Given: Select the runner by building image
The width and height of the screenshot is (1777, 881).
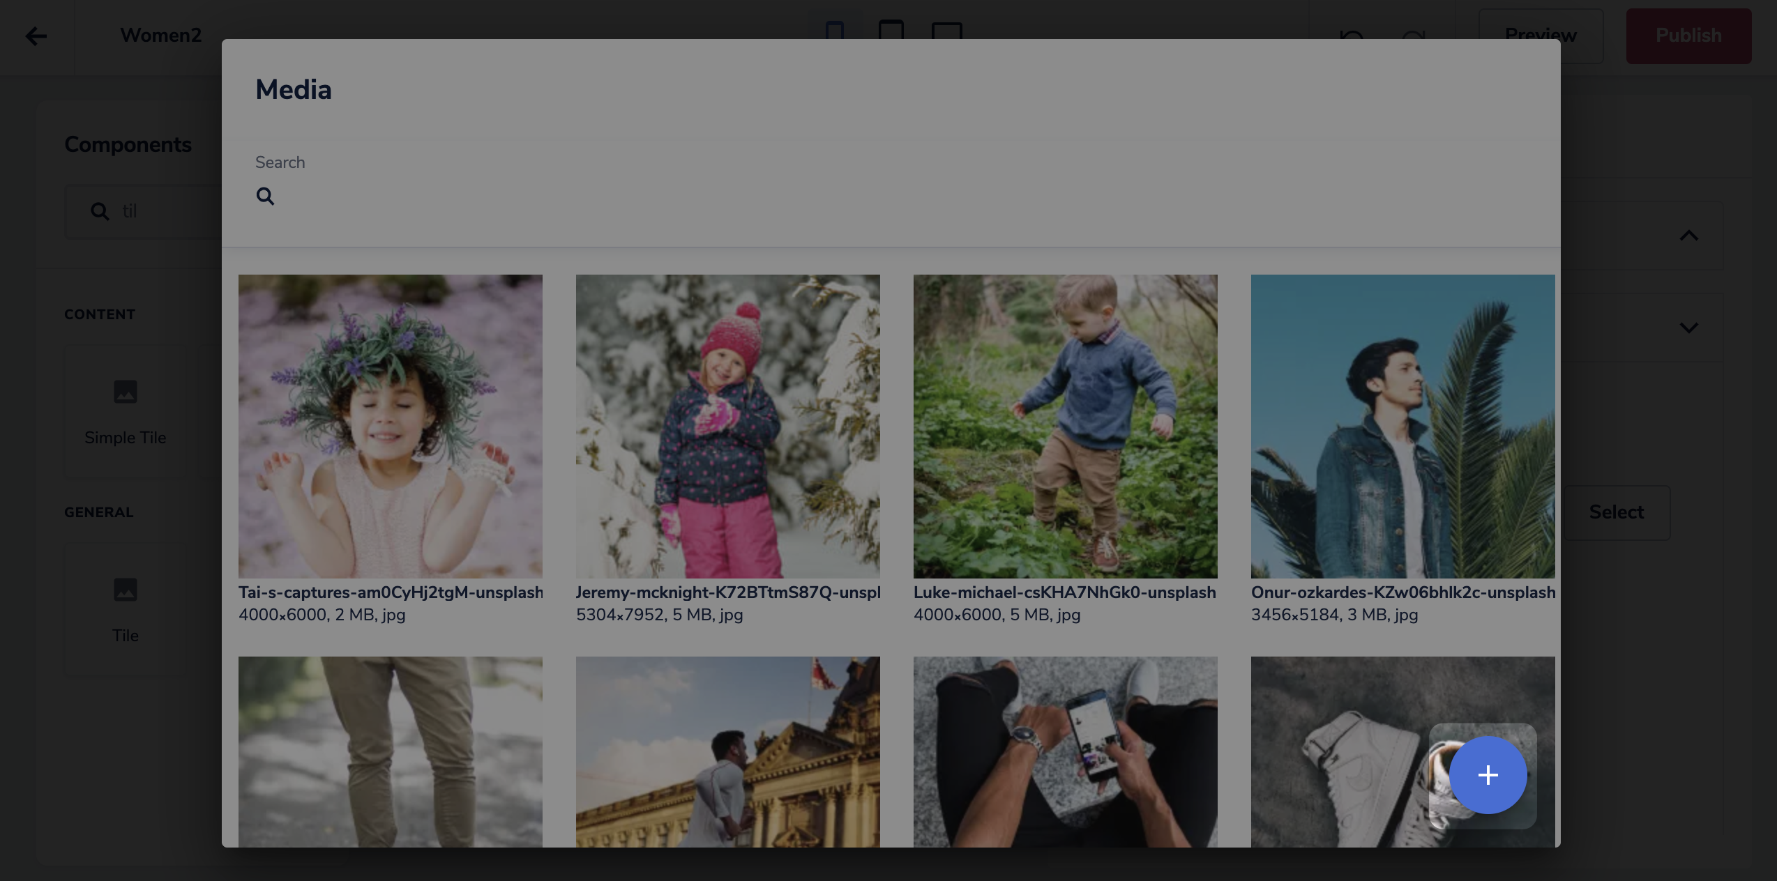Looking at the screenshot, I should [x=728, y=751].
